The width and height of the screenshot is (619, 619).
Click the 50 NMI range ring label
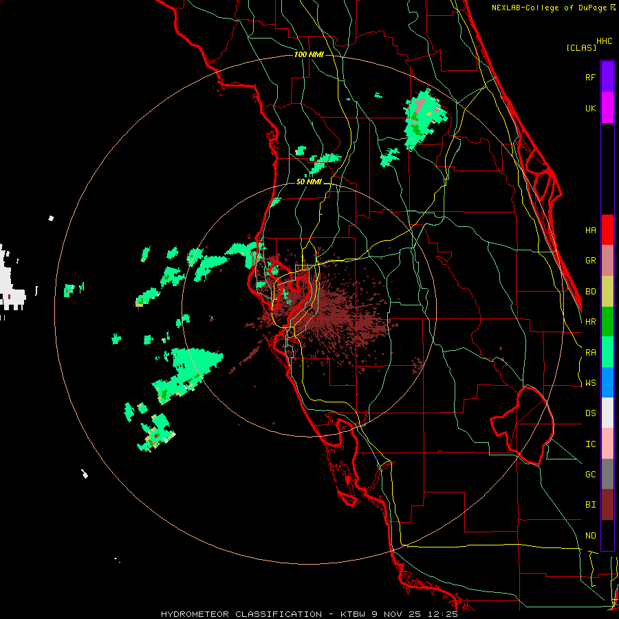[x=309, y=182]
